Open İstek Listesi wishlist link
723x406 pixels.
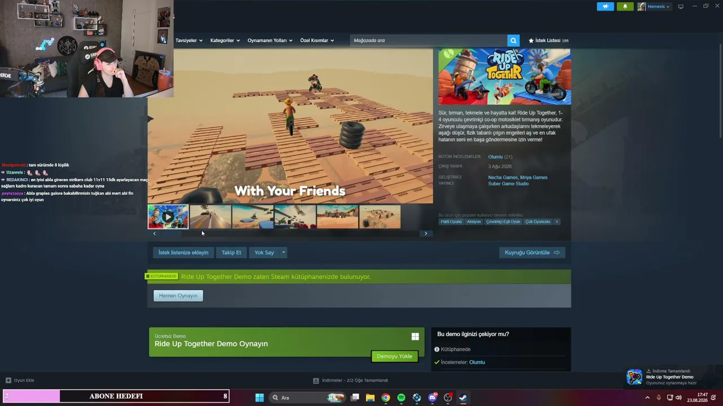[x=548, y=41]
